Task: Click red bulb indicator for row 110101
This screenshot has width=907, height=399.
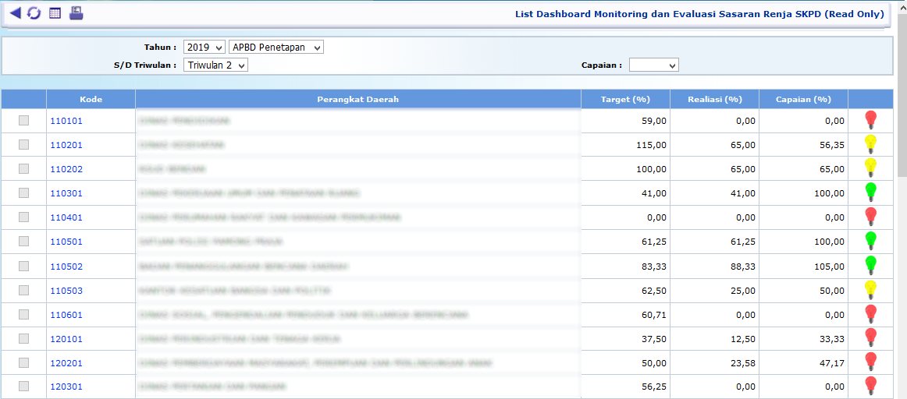Action: 870,120
